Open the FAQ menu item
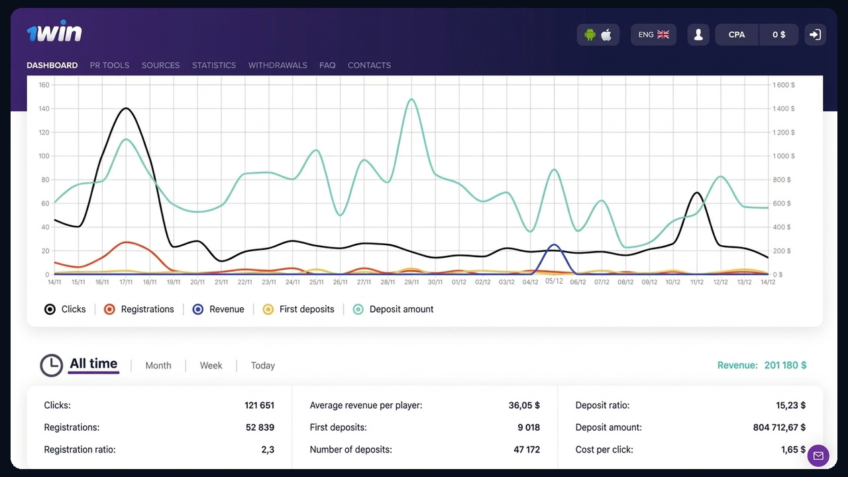This screenshot has height=477, width=848. pyautogui.click(x=327, y=65)
